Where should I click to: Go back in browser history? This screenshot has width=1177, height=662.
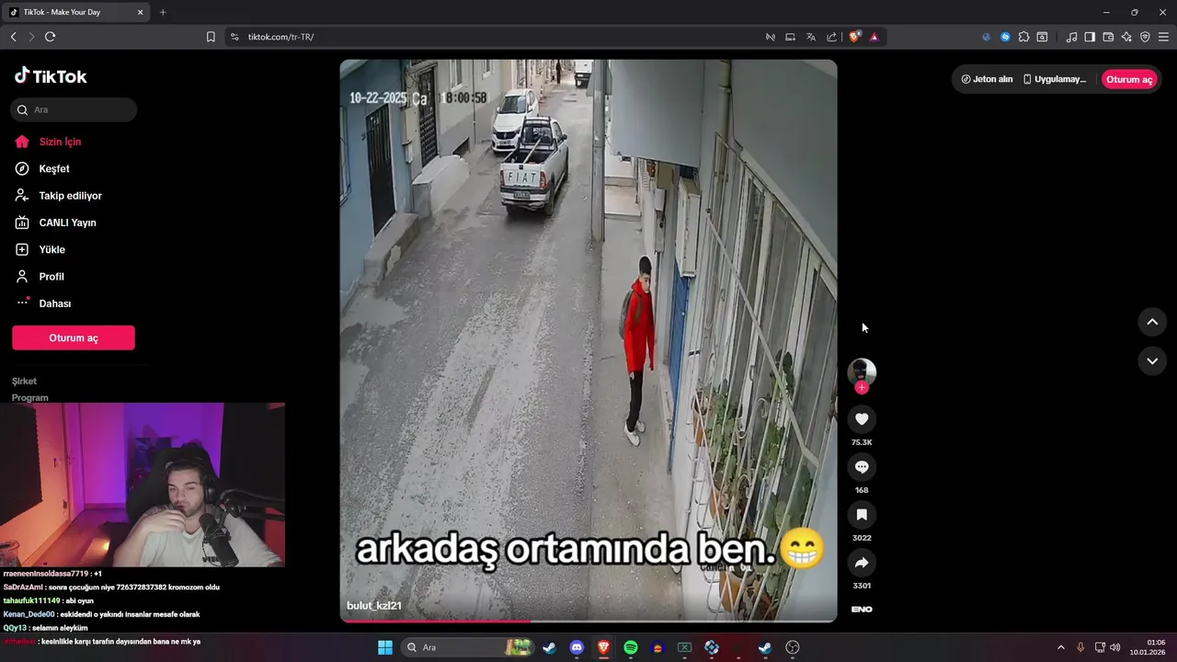point(13,37)
